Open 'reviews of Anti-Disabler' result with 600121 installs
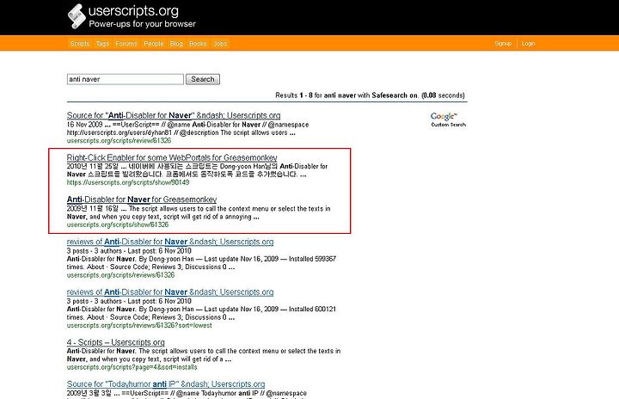 pyautogui.click(x=170, y=292)
